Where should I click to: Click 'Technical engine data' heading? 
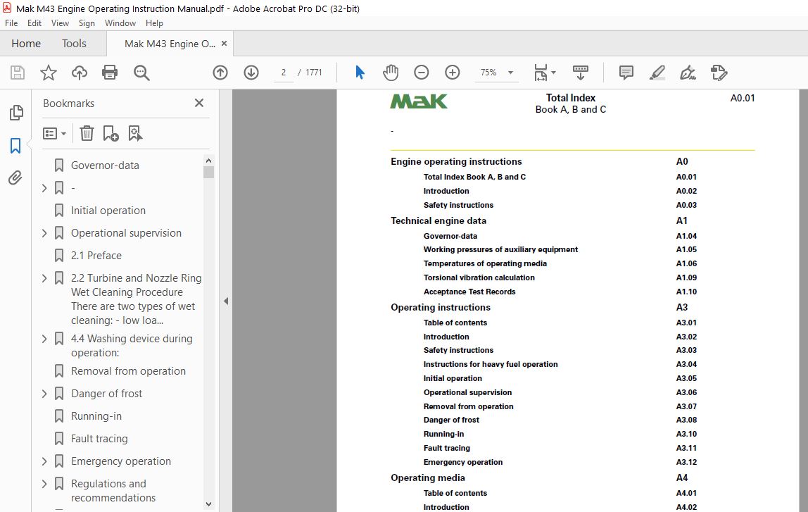point(438,220)
